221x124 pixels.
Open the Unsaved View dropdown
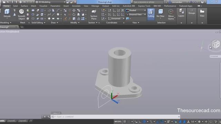click(x=136, y=14)
